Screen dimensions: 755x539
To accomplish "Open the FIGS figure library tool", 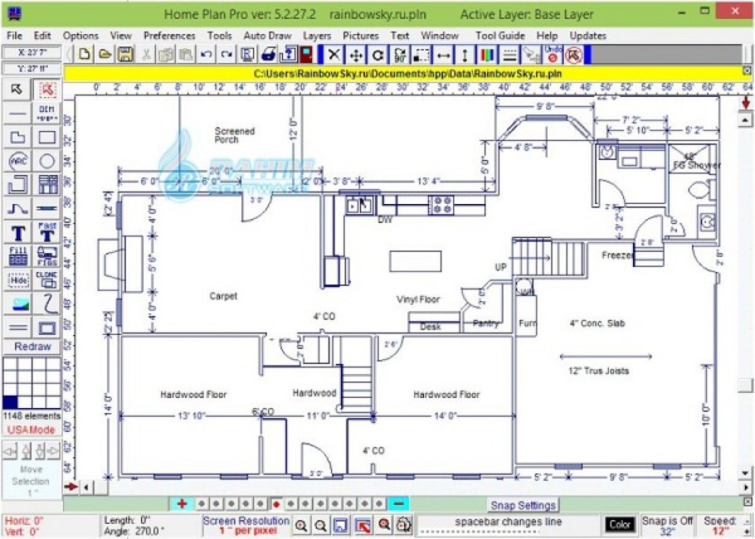I will [x=47, y=255].
